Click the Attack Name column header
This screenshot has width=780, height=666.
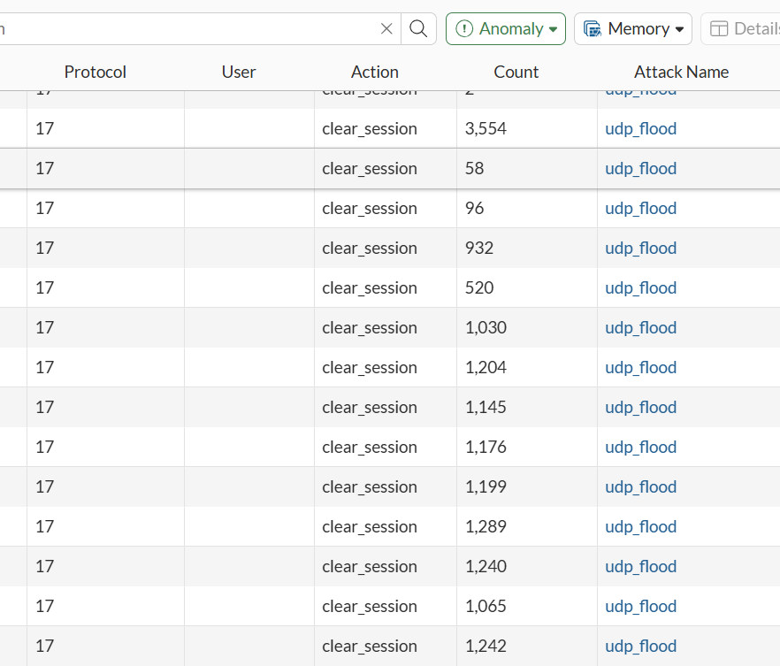tap(681, 73)
